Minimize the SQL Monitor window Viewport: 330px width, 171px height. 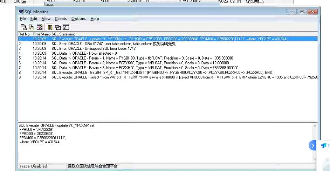coord(291,12)
